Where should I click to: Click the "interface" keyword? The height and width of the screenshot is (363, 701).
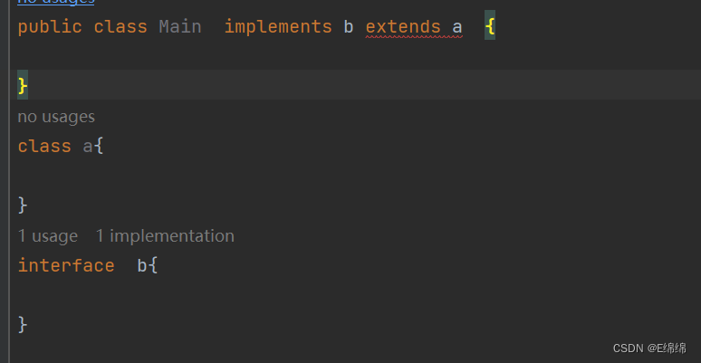pyautogui.click(x=66, y=265)
